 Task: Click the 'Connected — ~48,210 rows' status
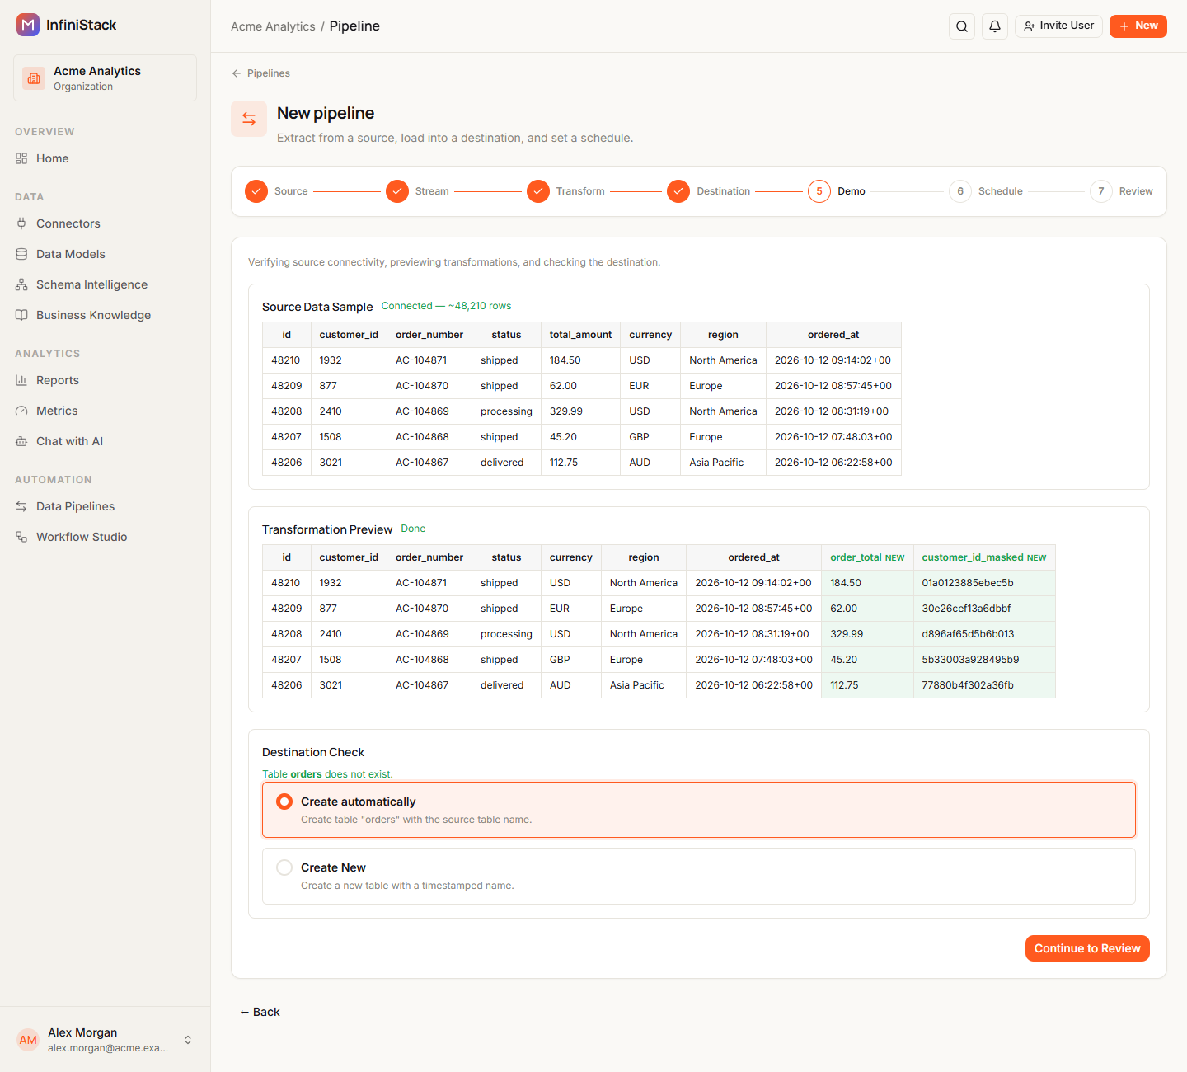coord(446,306)
